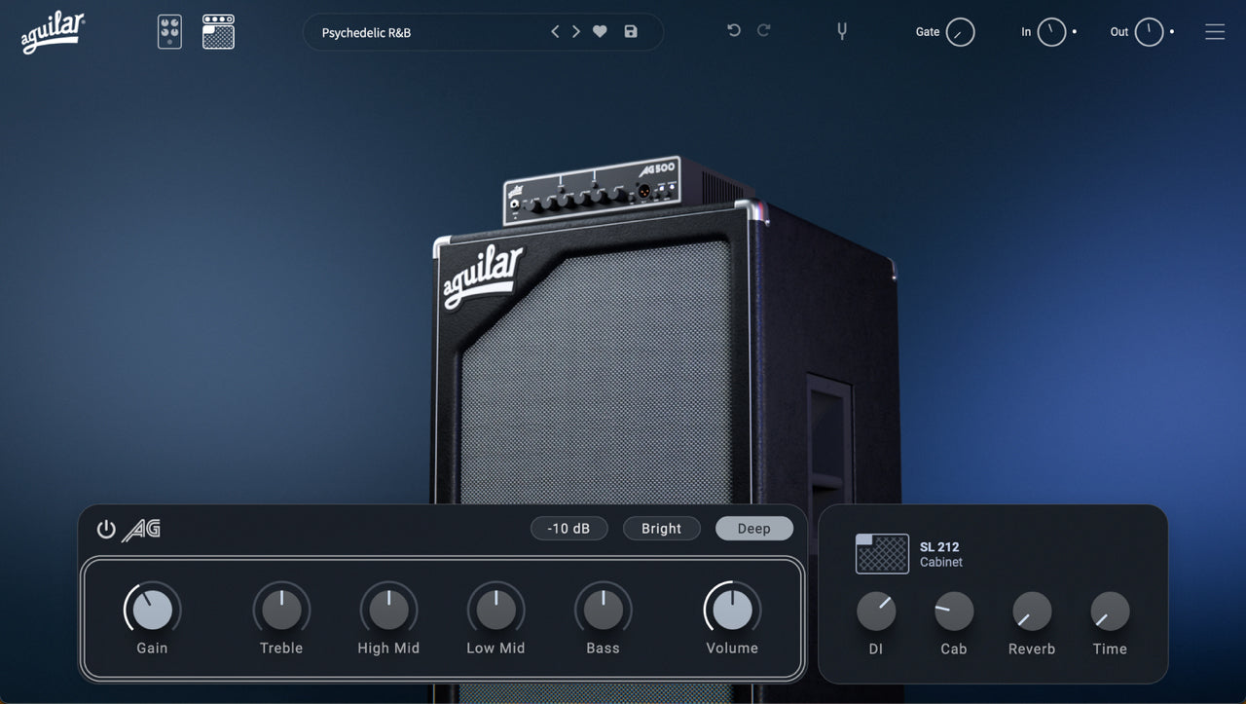This screenshot has height=704, width=1246.
Task: Go to the previous preset
Action: coord(554,31)
